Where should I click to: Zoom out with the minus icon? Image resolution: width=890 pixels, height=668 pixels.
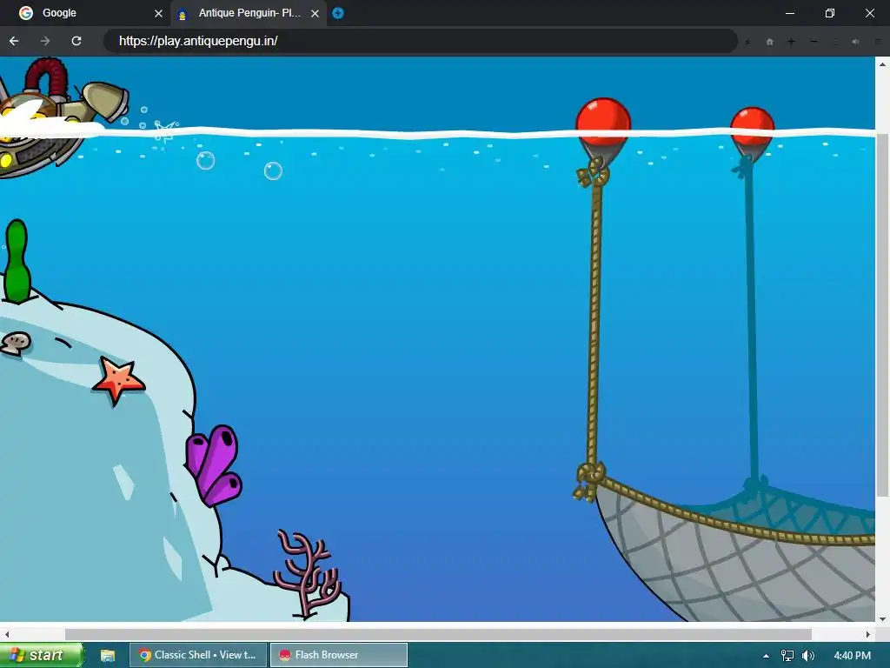point(814,42)
